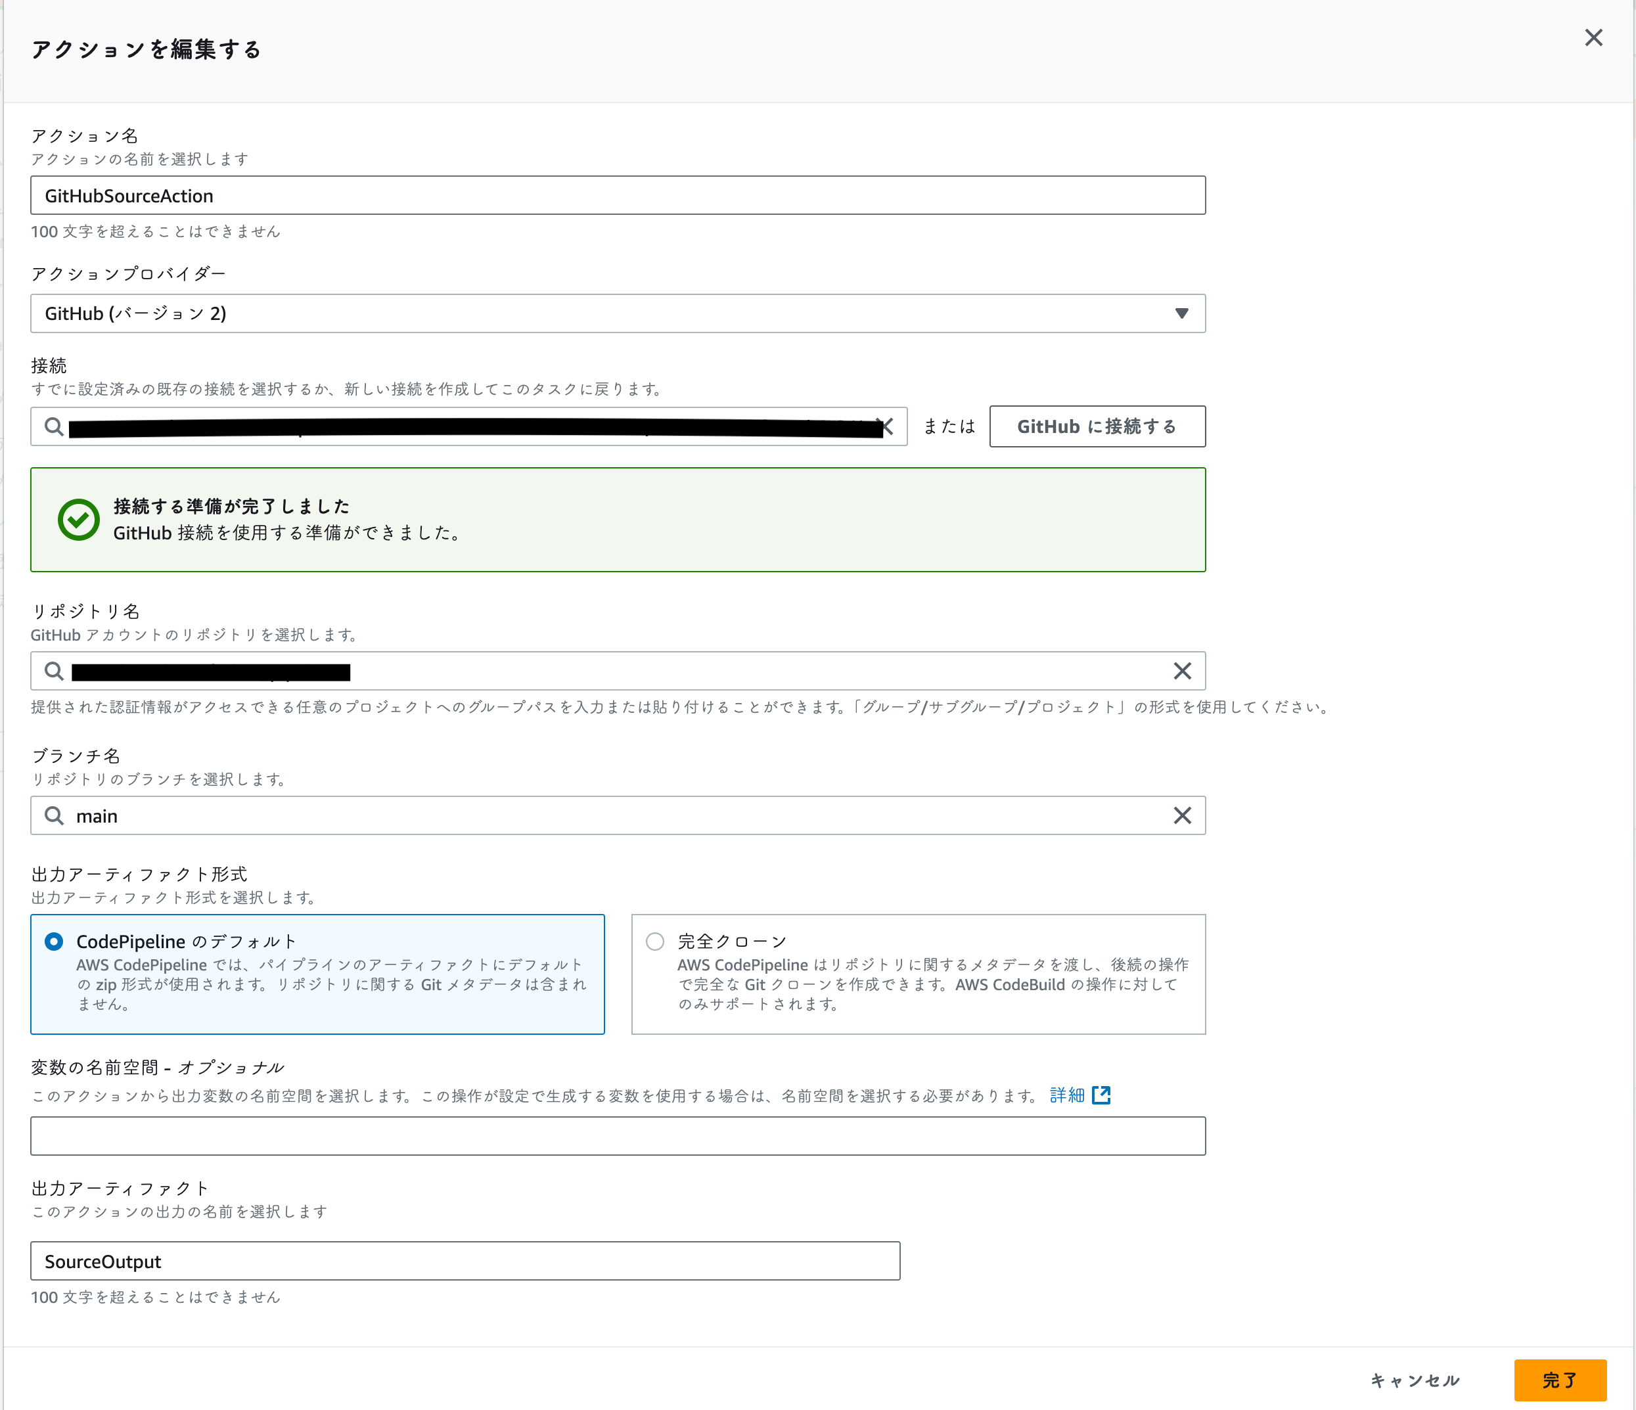The height and width of the screenshot is (1410, 1636).
Task: Clear the repository name with the X icon
Action: tap(1182, 671)
